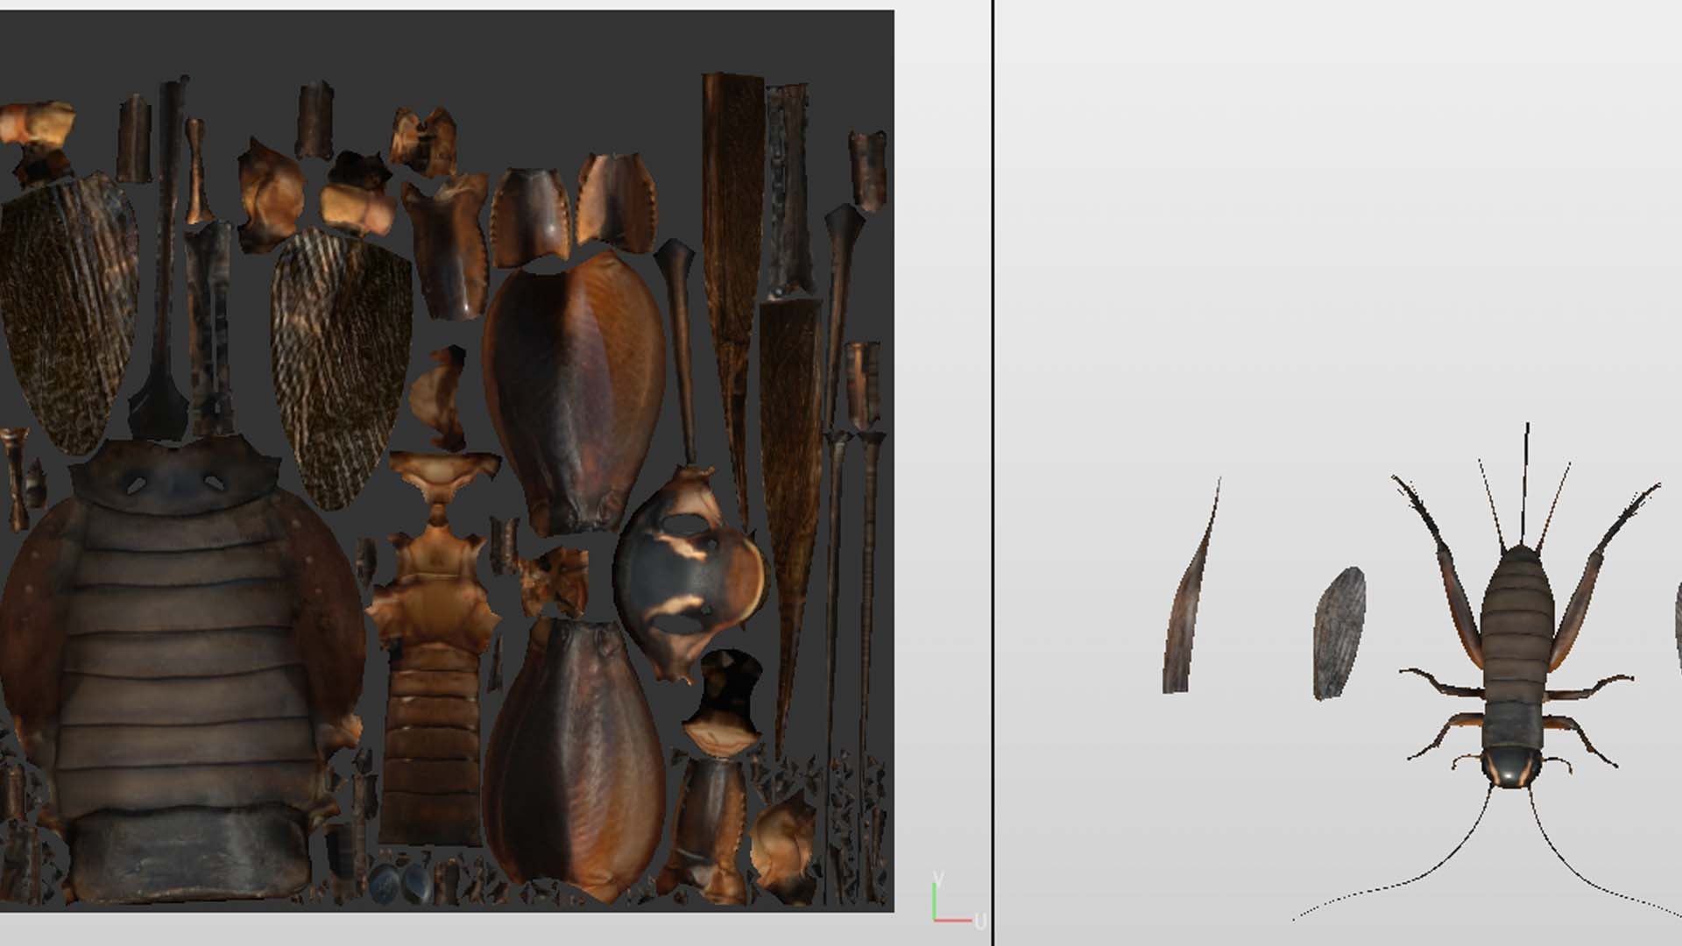1682x946 pixels.
Task: Select the detached oval wing mesh beside the cricket
Action: click(1339, 633)
